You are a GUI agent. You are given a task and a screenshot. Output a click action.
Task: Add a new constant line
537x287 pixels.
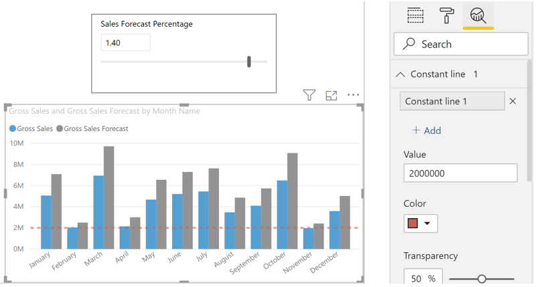click(x=427, y=130)
